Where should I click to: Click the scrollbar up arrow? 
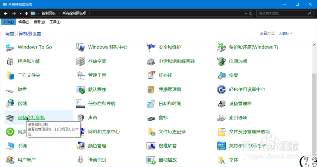tap(314, 45)
